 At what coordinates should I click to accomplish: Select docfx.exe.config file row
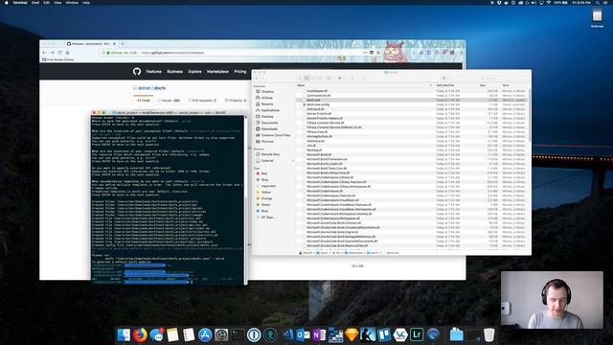click(411, 104)
